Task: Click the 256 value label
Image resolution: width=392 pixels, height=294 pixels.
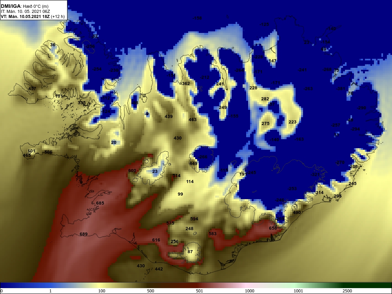Action: pyautogui.click(x=174, y=241)
